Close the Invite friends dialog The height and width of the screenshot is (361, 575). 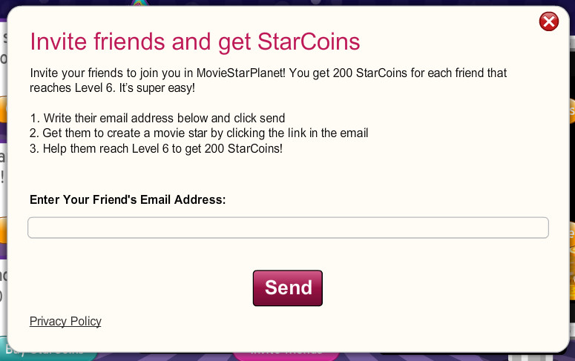click(549, 22)
